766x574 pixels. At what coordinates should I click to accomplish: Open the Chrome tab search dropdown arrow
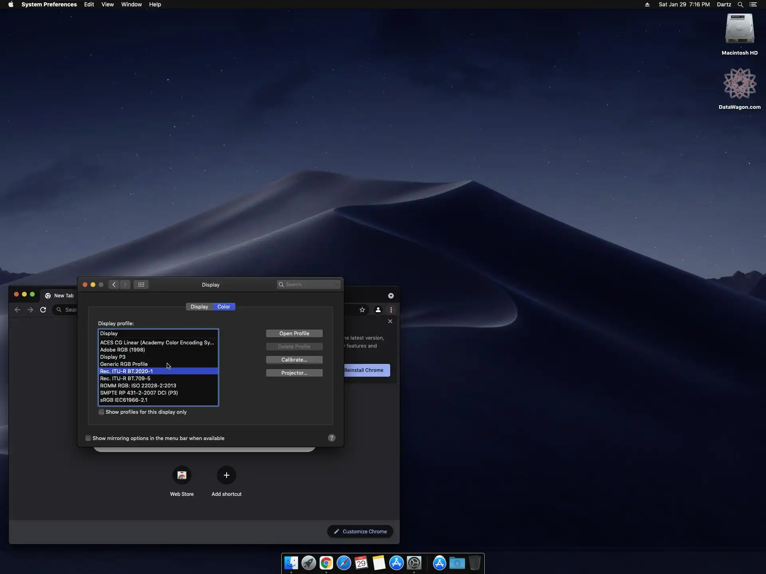point(391,296)
